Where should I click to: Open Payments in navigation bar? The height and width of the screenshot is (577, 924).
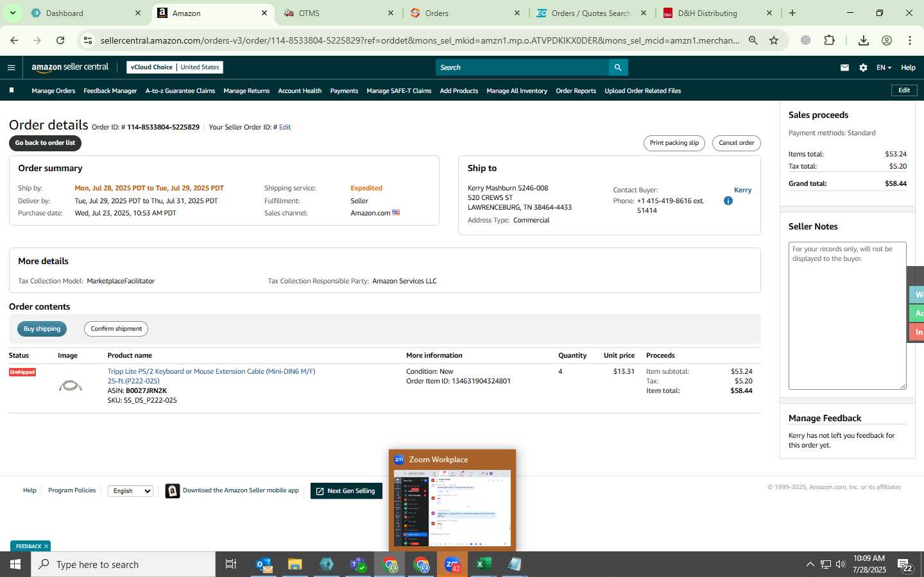click(x=344, y=91)
